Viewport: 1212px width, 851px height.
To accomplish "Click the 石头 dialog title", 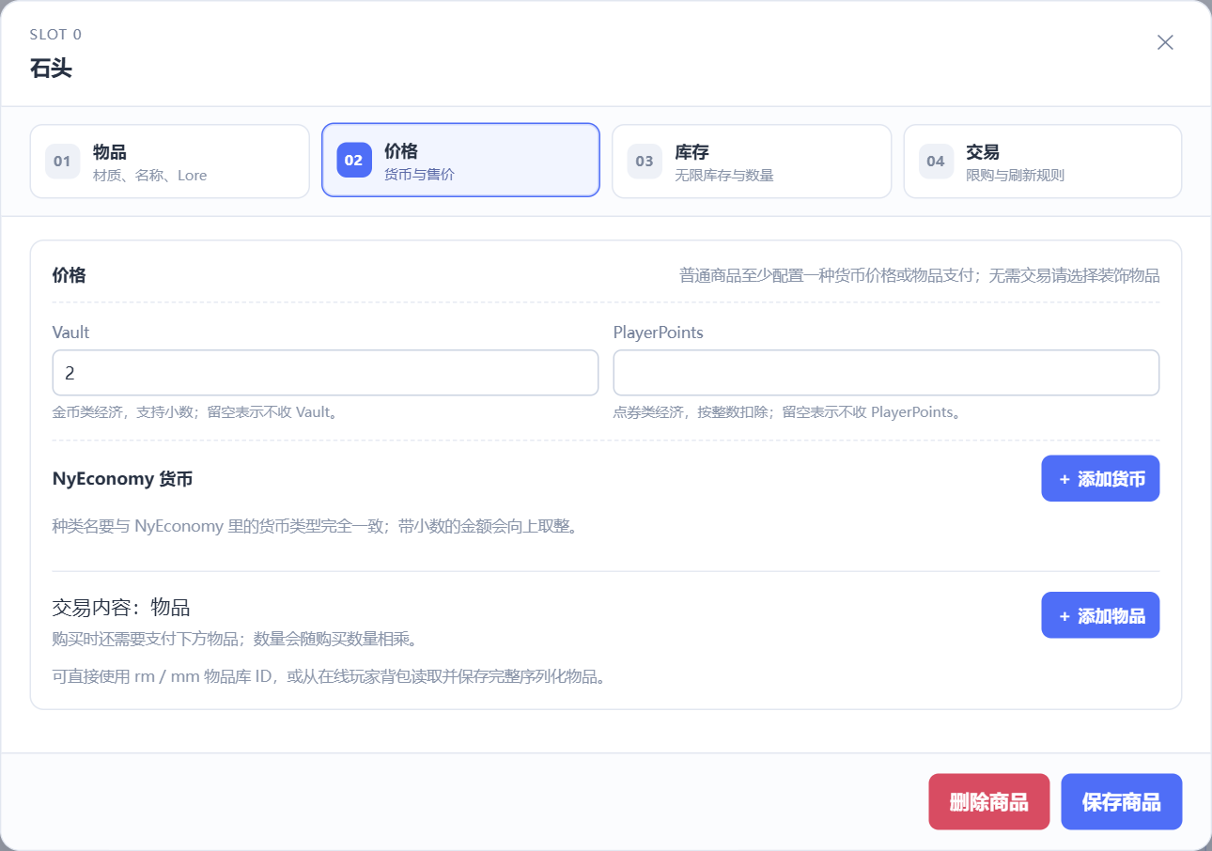I will [x=51, y=69].
